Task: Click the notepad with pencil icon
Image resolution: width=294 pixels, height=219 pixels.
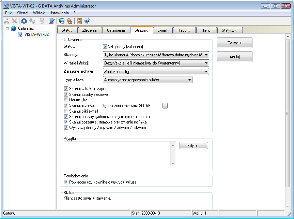Action: (x=51, y=21)
